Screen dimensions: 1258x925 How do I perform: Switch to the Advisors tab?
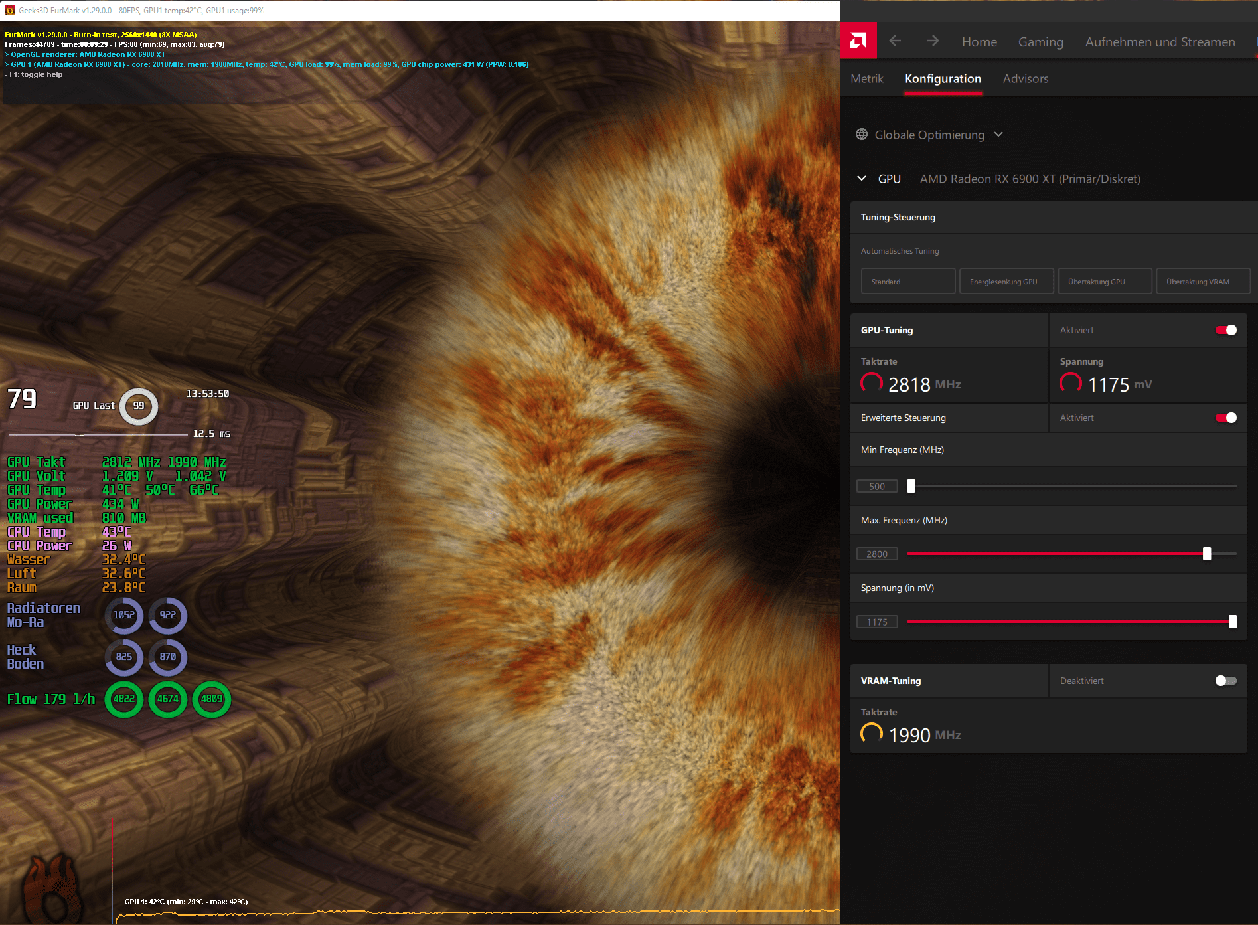tap(1026, 78)
